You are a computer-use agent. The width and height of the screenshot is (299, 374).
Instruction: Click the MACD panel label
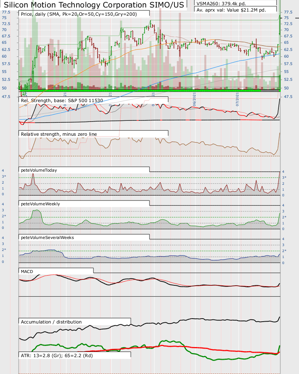coord(27,272)
